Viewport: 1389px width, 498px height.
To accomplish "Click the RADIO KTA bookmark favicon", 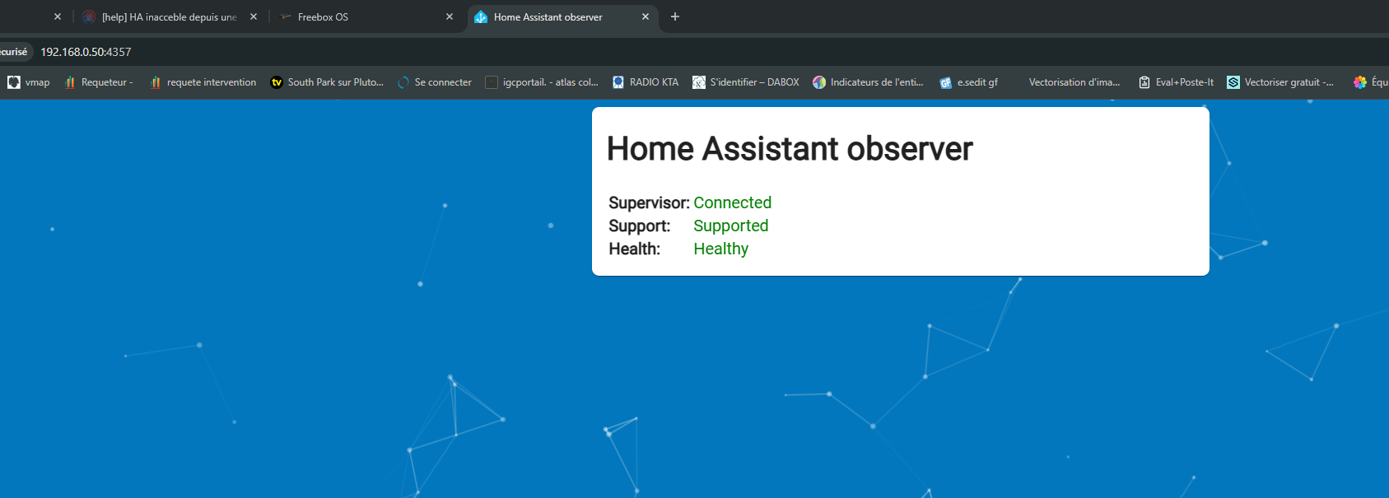I will click(618, 82).
